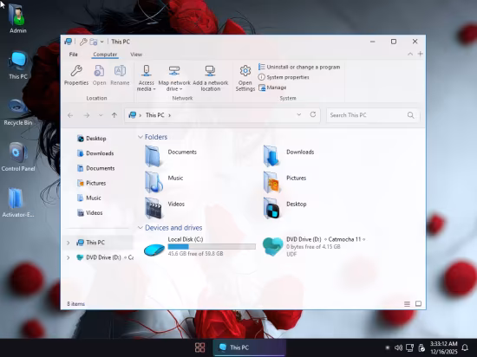477x357 pixels.
Task: Select the Videos folder icon
Action: click(x=154, y=208)
